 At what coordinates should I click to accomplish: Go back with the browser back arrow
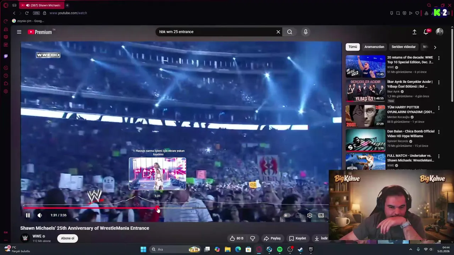pos(14,13)
